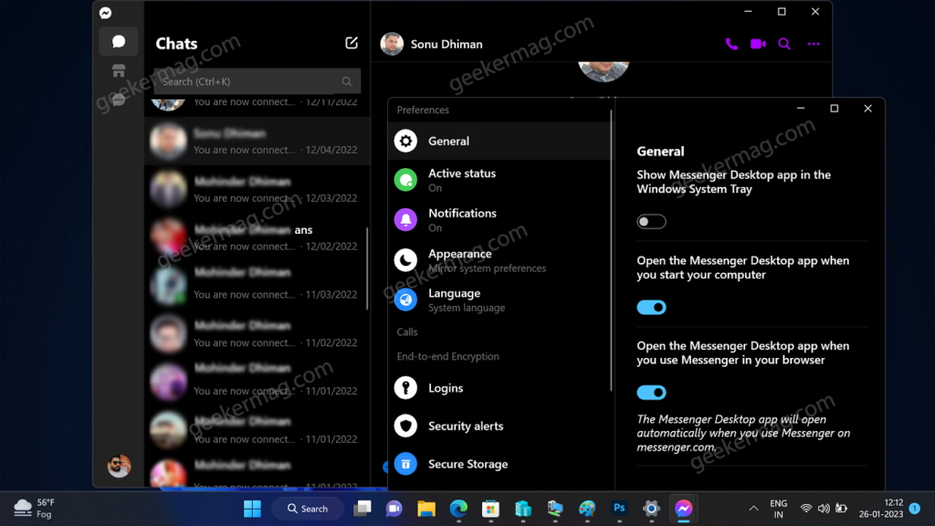Screen dimensions: 935x526
Task: Click the volume icon in system tray
Action: [x=824, y=509]
